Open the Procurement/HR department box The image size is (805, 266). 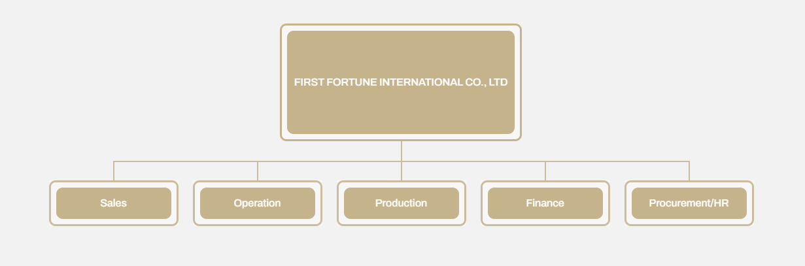tap(689, 203)
